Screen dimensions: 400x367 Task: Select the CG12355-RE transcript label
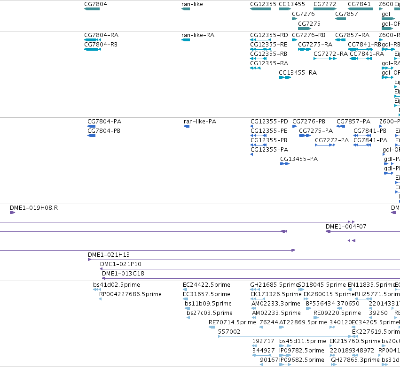(x=268, y=44)
